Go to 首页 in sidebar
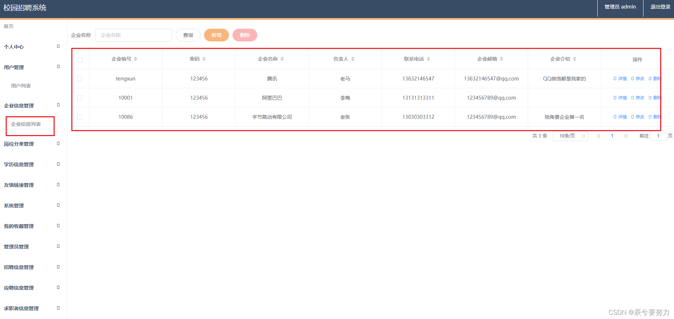 (9, 26)
